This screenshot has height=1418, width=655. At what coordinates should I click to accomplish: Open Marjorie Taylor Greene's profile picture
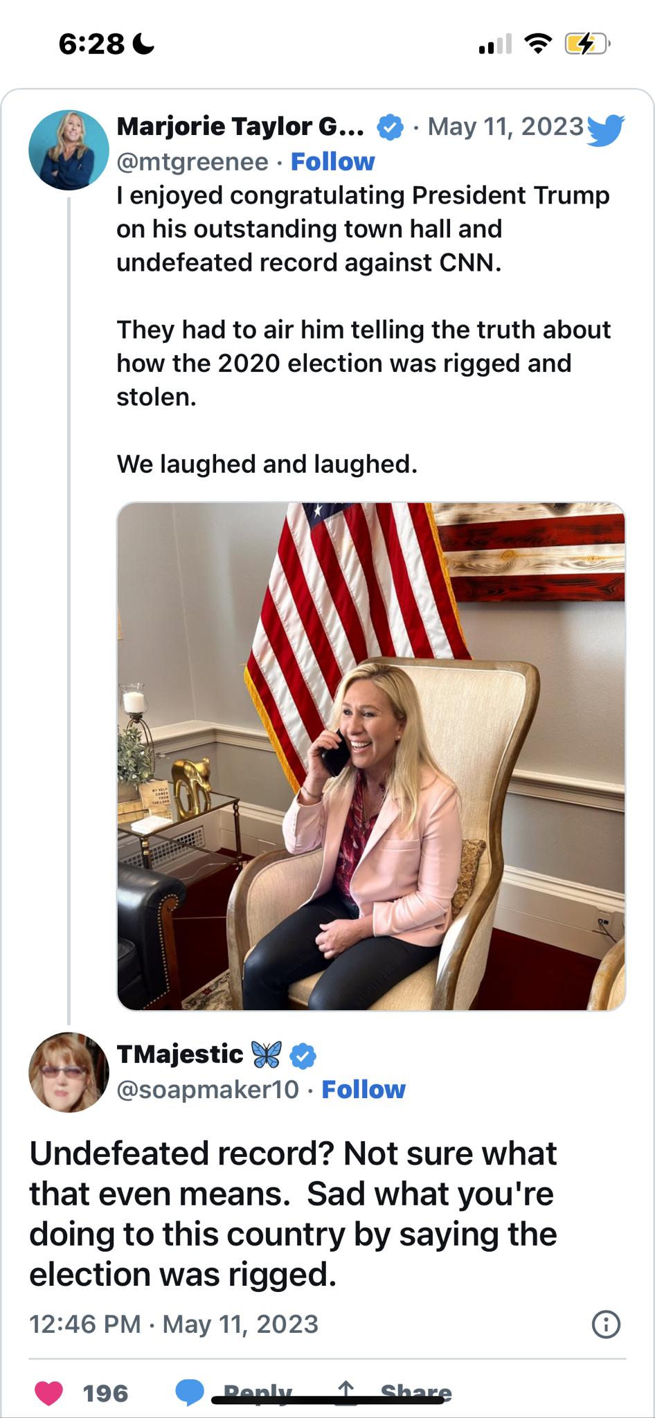(x=69, y=150)
